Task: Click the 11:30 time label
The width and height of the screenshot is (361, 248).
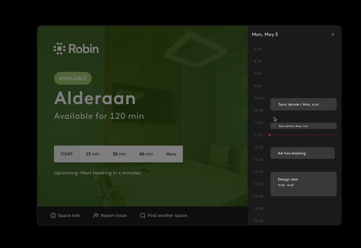Action: (x=258, y=135)
